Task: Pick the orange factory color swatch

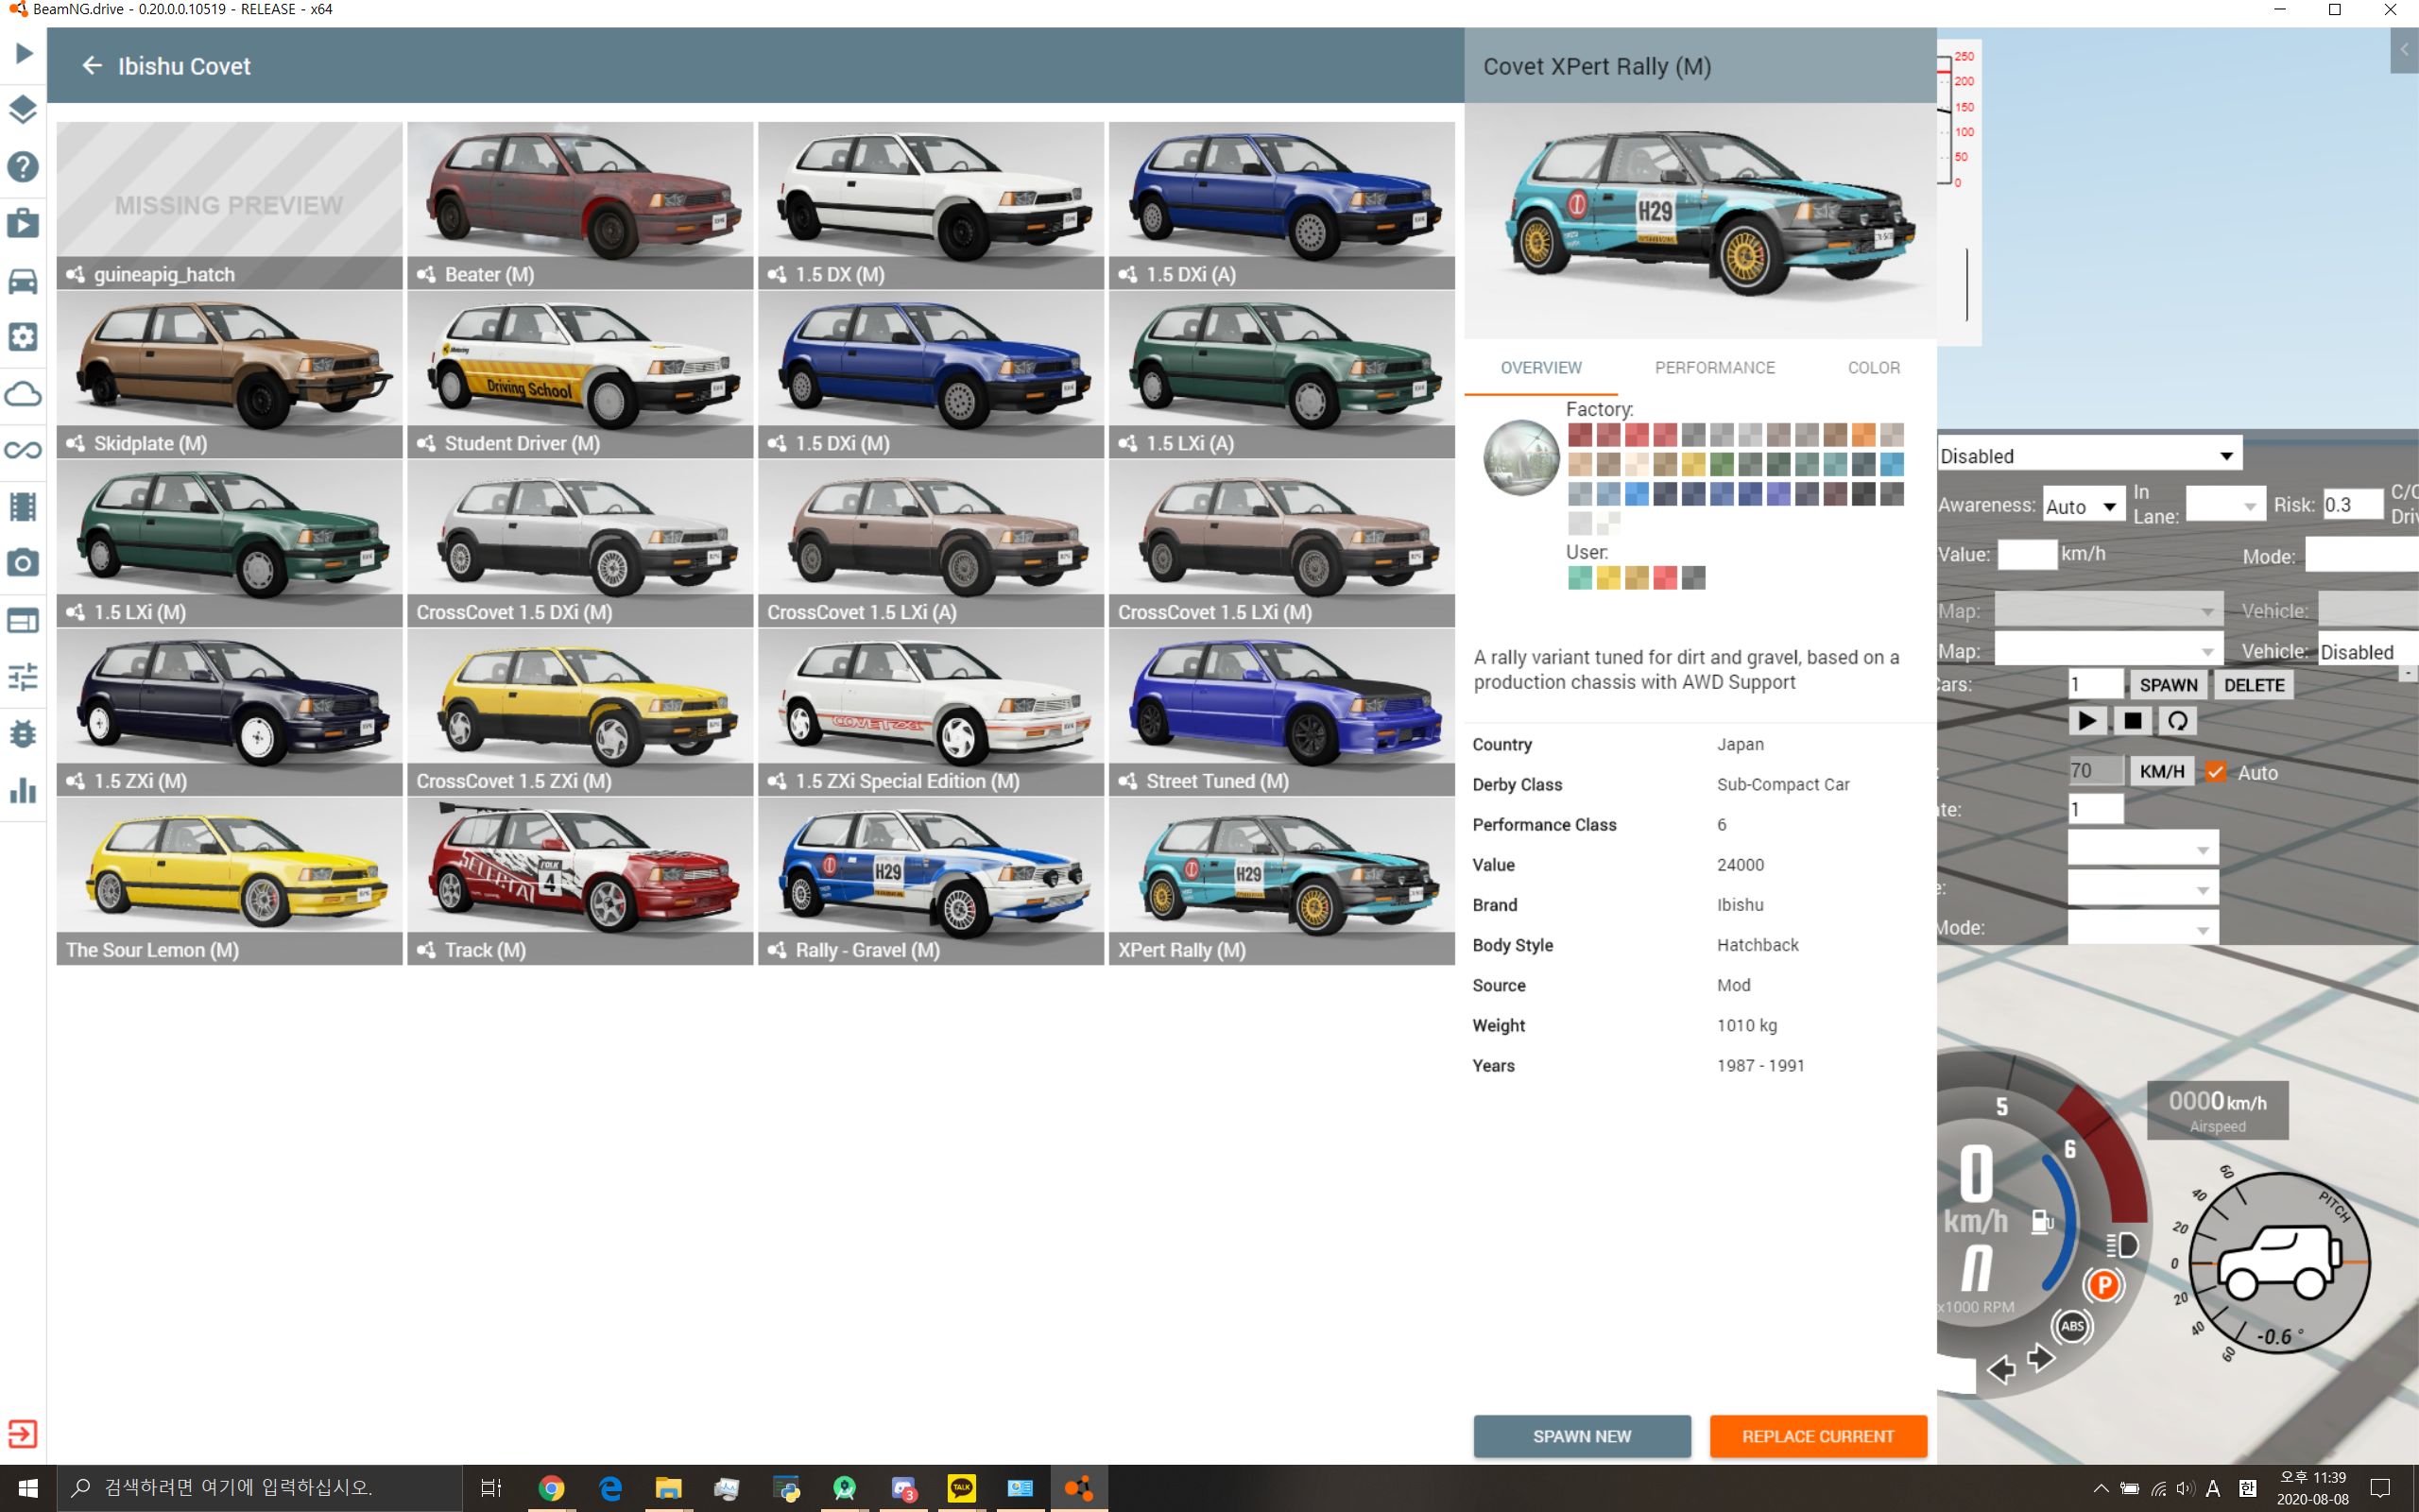Action: click(1863, 435)
